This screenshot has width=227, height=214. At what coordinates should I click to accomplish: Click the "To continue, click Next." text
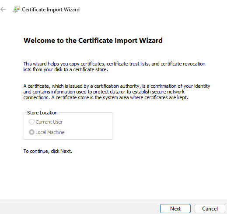click(x=48, y=151)
